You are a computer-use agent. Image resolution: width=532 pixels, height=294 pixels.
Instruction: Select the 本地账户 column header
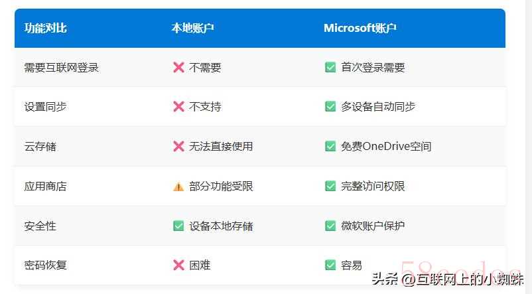pos(192,28)
